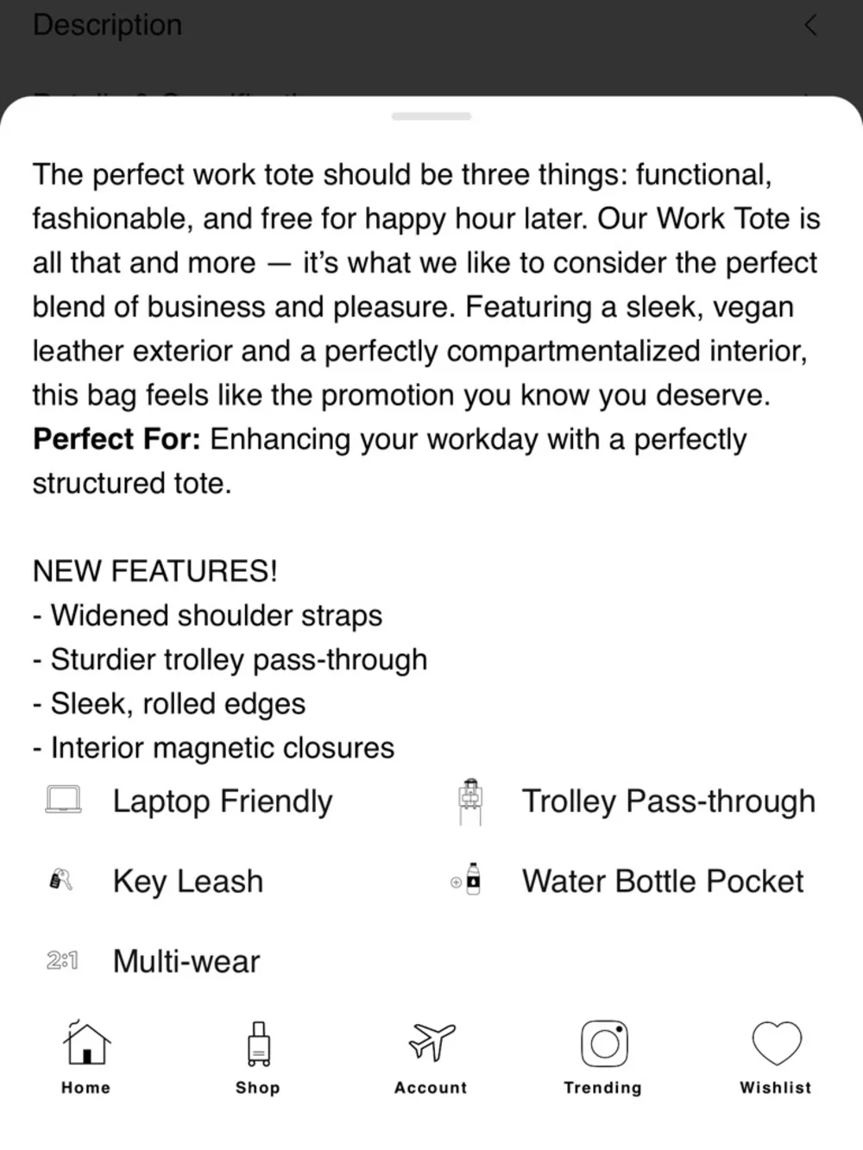Tap the Water Bottle Pocket label
The height and width of the screenshot is (1150, 863).
point(662,881)
